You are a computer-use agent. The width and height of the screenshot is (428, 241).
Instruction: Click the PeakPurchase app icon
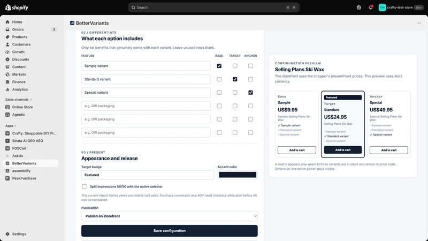7,178
